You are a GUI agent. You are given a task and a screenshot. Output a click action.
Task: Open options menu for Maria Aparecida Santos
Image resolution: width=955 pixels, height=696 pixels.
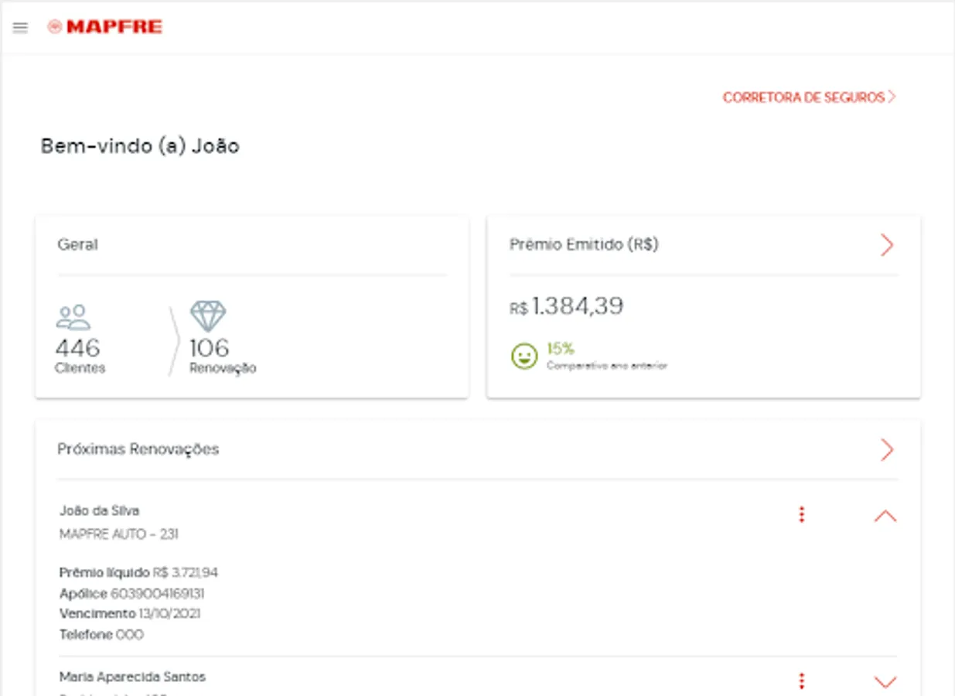click(801, 681)
